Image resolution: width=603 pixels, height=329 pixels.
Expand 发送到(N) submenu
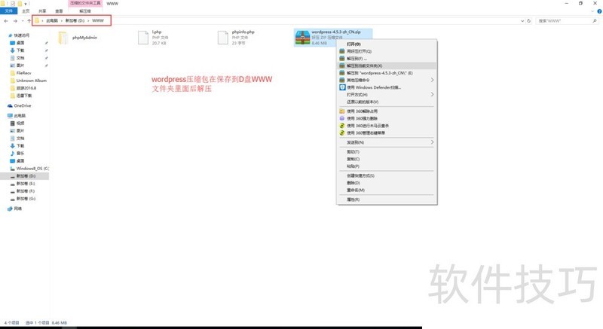(x=387, y=142)
